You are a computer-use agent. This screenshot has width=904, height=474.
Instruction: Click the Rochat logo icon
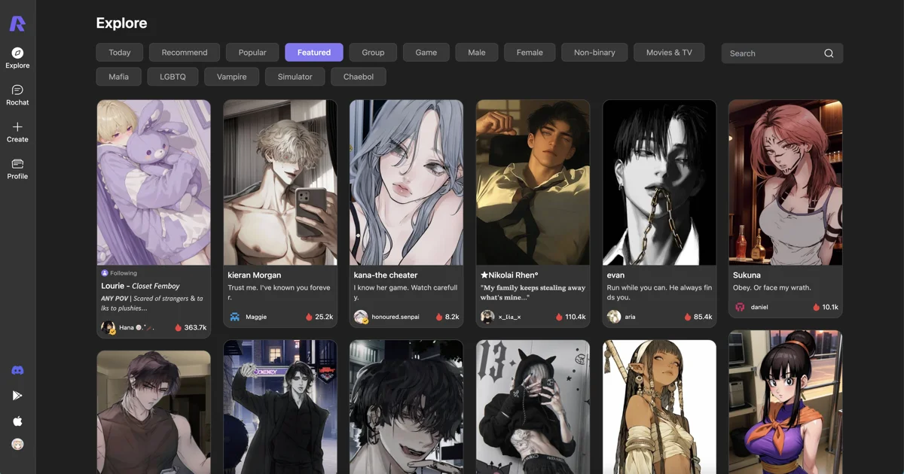(17, 24)
